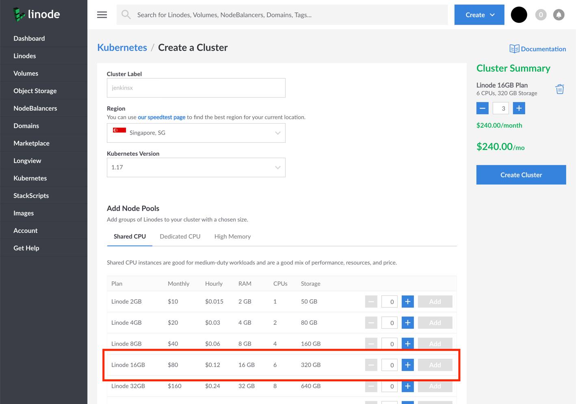
Task: Open Object Storage in the sidebar
Action: tap(35, 91)
